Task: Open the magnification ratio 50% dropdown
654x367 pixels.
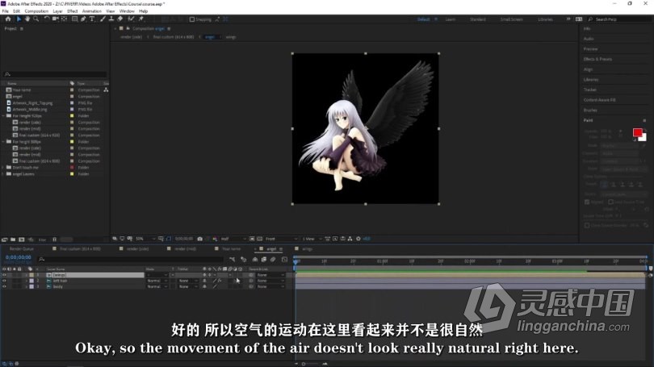Action: 145,239
